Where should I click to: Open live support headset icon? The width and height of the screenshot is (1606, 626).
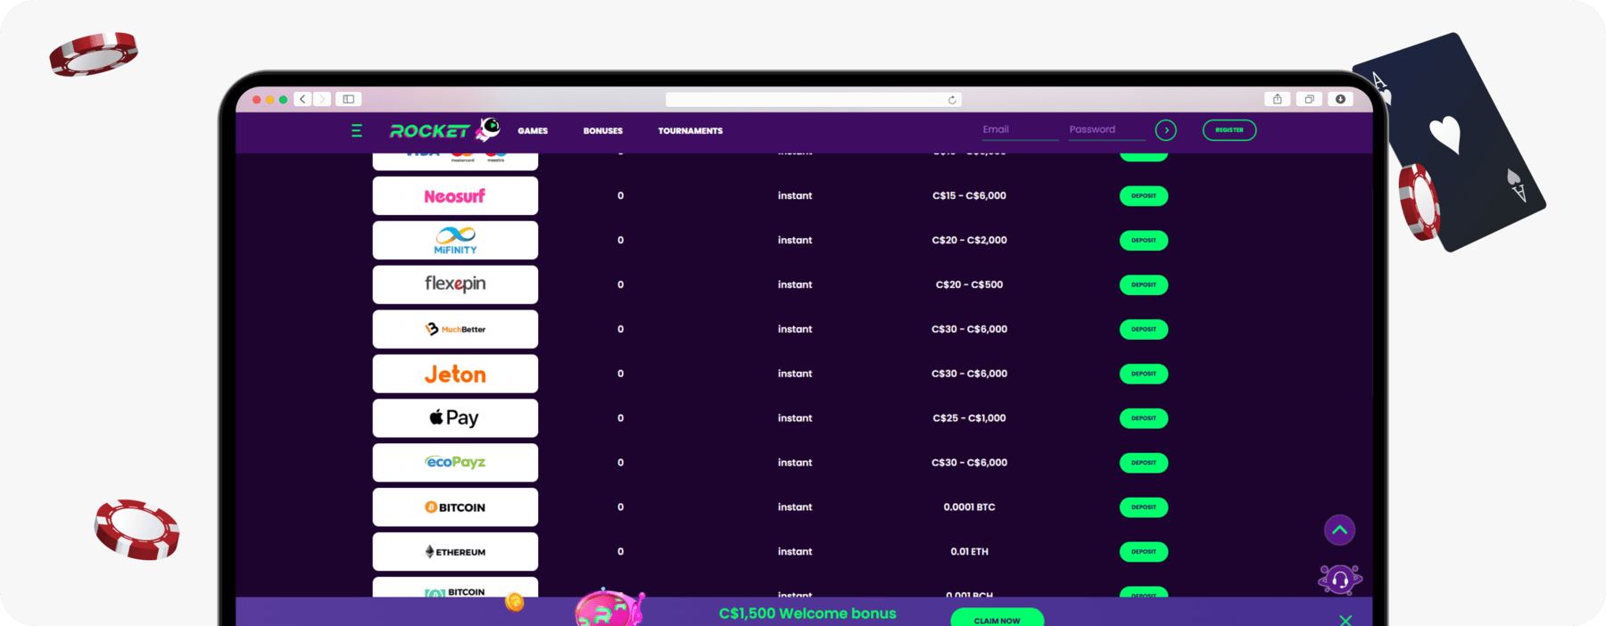(x=1339, y=580)
